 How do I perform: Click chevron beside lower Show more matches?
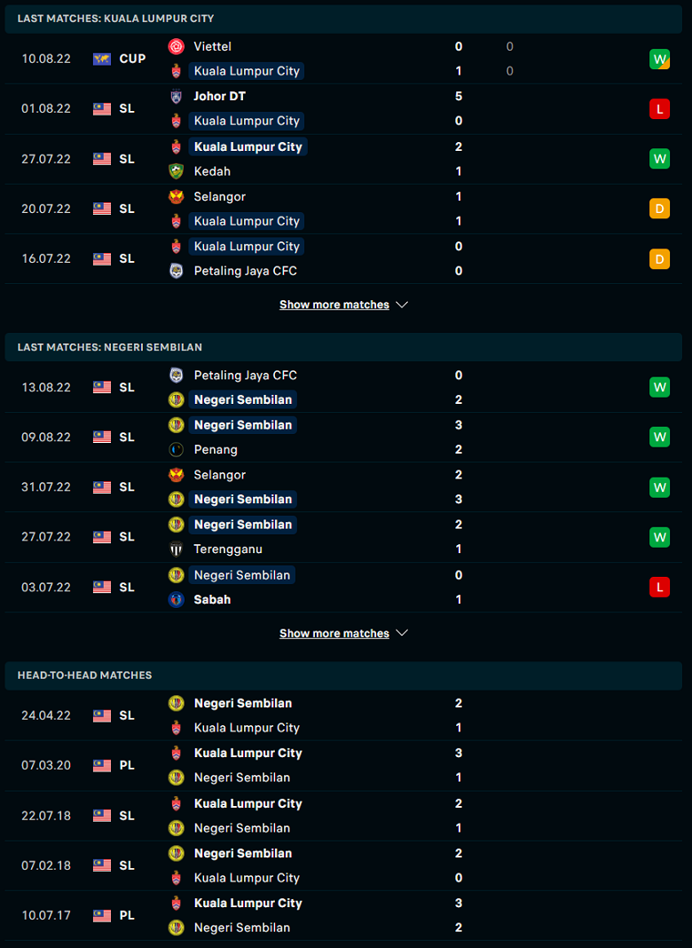pos(402,633)
